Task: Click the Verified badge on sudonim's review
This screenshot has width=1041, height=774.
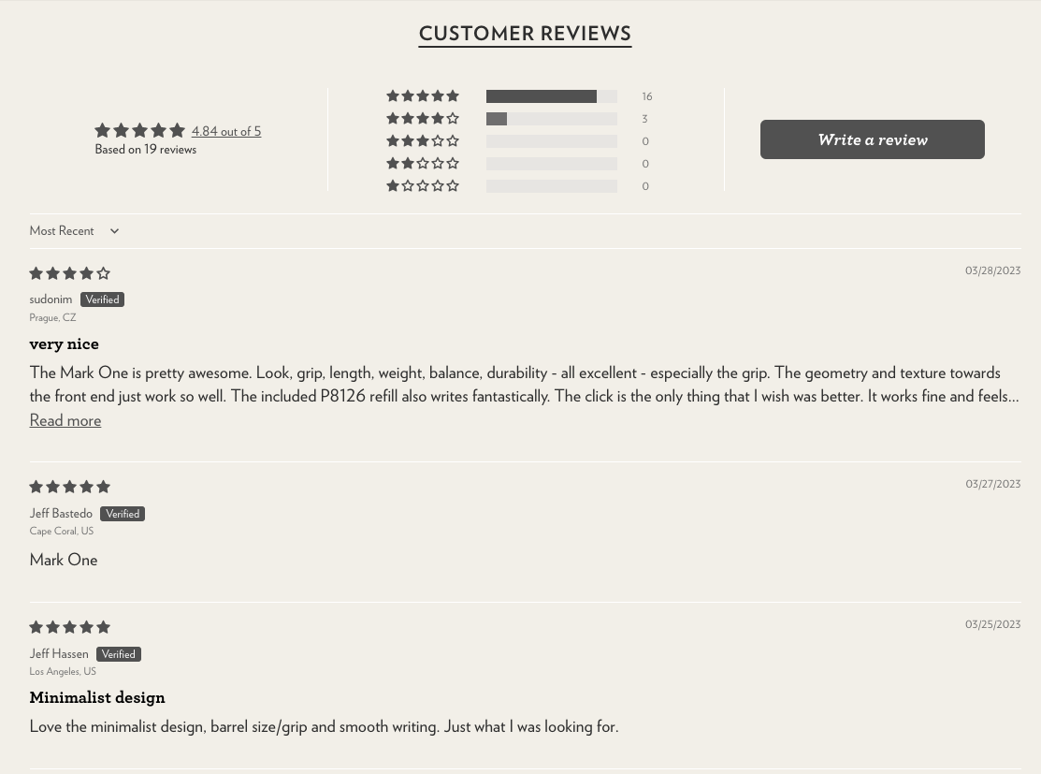Action: coord(102,299)
